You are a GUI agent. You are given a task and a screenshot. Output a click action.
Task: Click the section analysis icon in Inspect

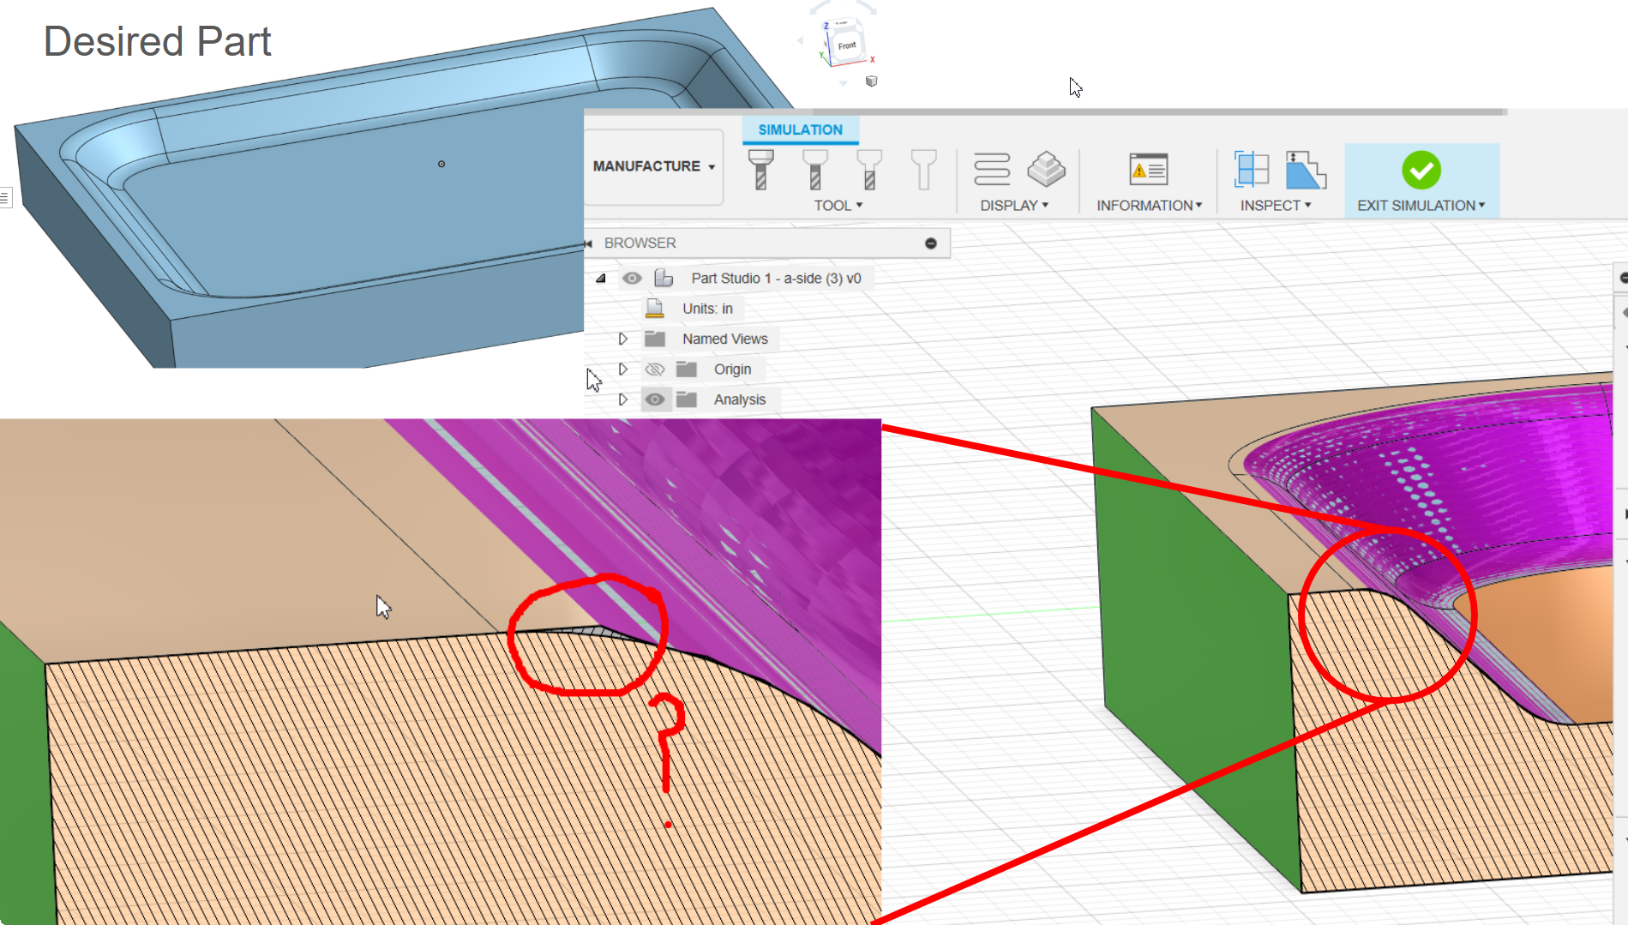[x=1252, y=169]
